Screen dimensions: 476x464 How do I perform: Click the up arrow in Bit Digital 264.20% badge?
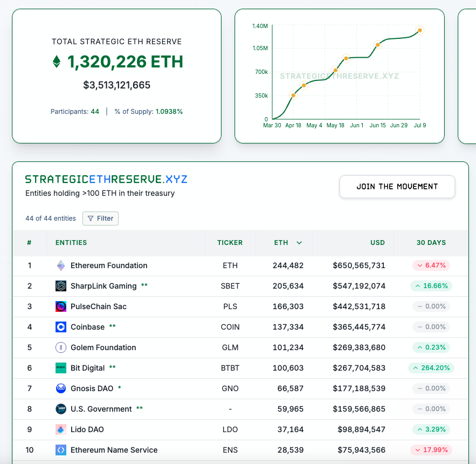[x=416, y=368]
